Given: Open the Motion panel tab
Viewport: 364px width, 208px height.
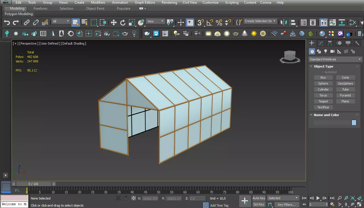Looking at the screenshot, I should pyautogui.click(x=339, y=43).
